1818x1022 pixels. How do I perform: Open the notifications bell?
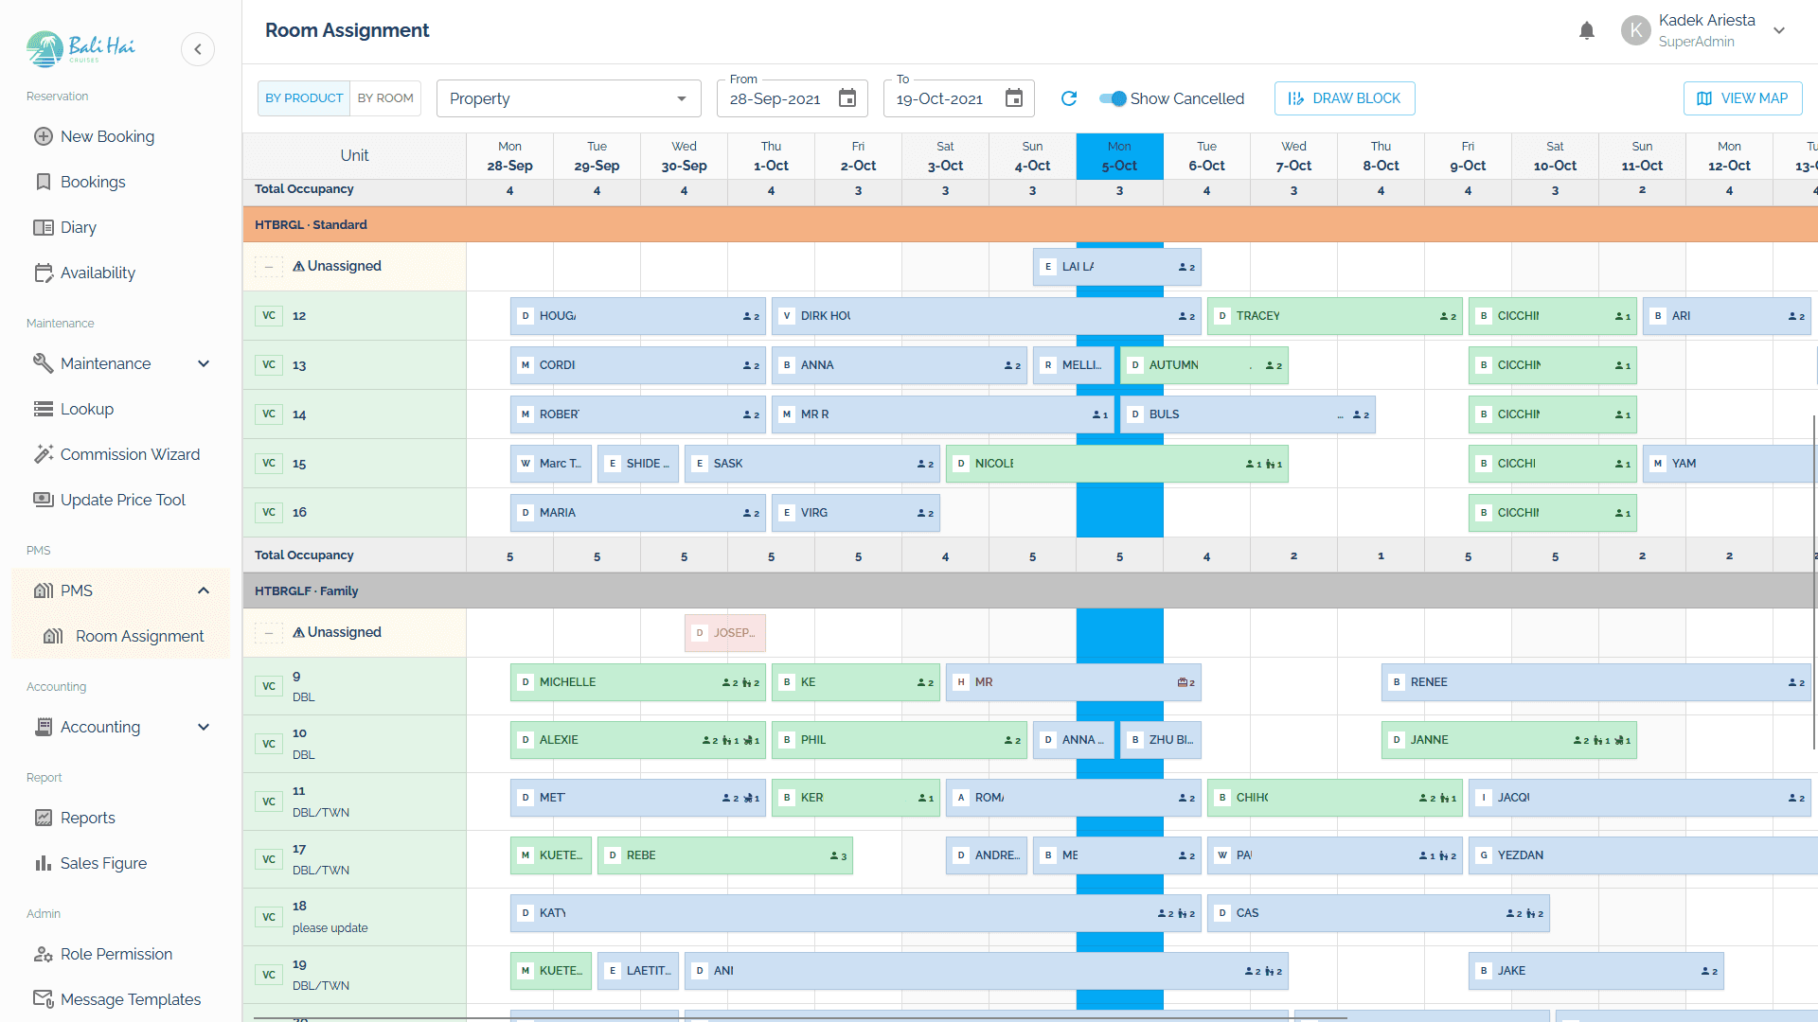coord(1587,30)
